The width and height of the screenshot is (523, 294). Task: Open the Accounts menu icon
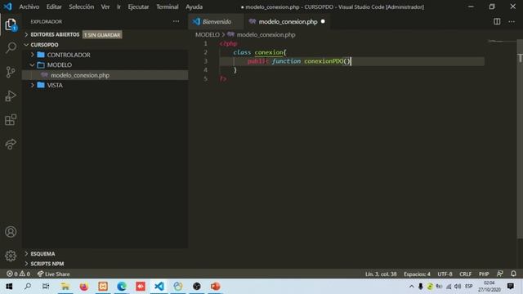[11, 232]
